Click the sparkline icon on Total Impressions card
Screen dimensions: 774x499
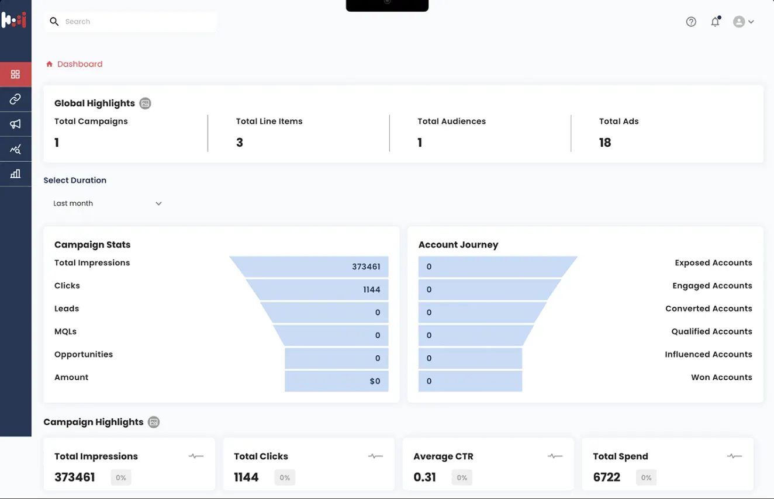[196, 456]
